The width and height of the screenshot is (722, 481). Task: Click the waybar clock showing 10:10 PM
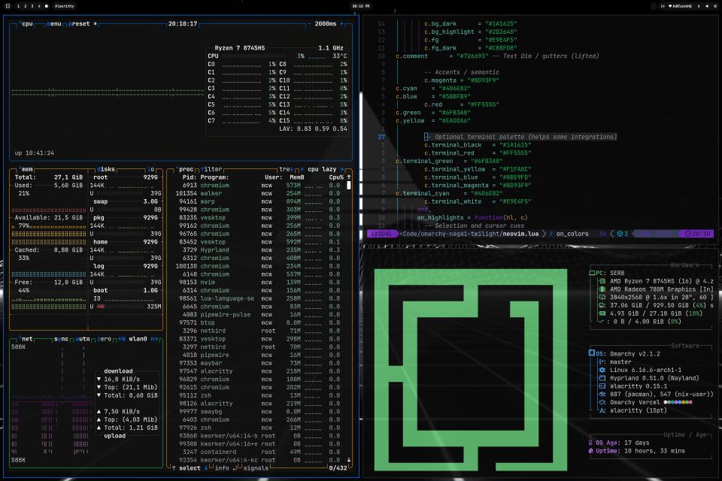click(360, 6)
